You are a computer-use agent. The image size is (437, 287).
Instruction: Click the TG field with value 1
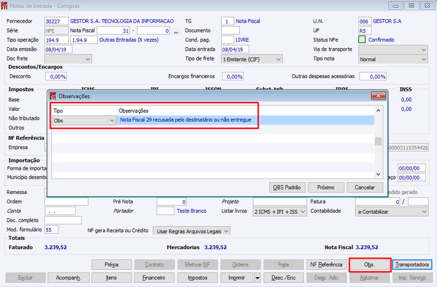(x=227, y=21)
